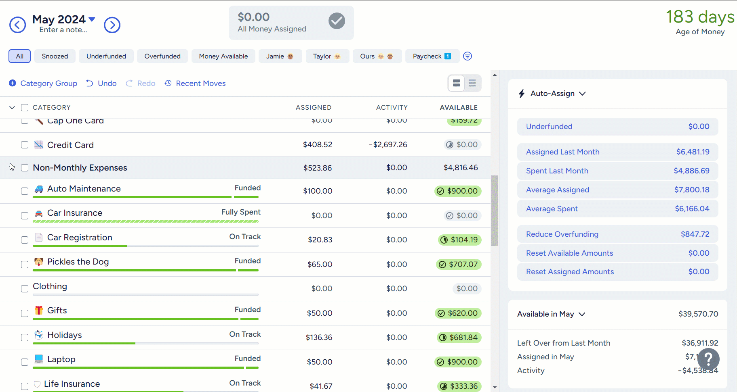Click Auto Maintenance $900.00 available pill
This screenshot has height=392, width=737.
pos(458,191)
